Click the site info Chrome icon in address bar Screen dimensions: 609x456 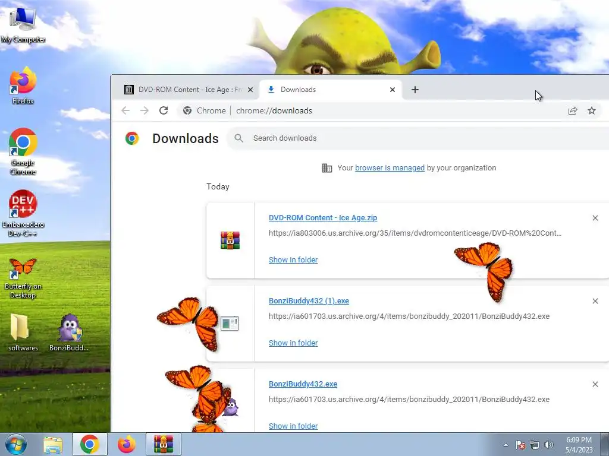pyautogui.click(x=187, y=110)
